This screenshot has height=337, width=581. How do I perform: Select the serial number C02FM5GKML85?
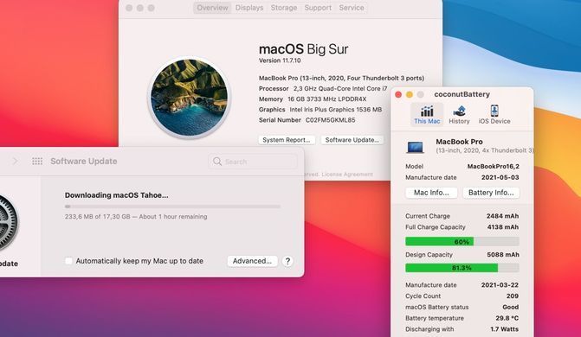pos(331,120)
